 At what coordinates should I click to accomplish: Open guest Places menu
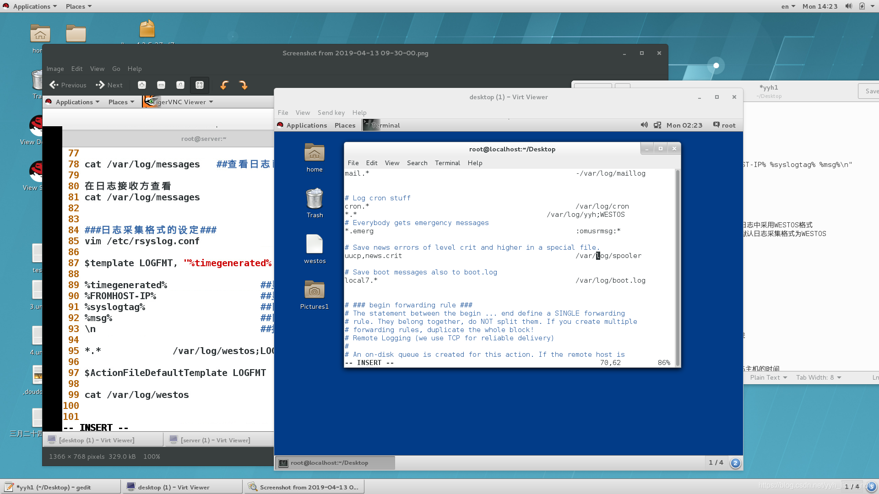(x=345, y=125)
